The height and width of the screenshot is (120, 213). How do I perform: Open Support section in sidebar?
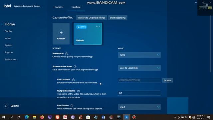pos(9,52)
